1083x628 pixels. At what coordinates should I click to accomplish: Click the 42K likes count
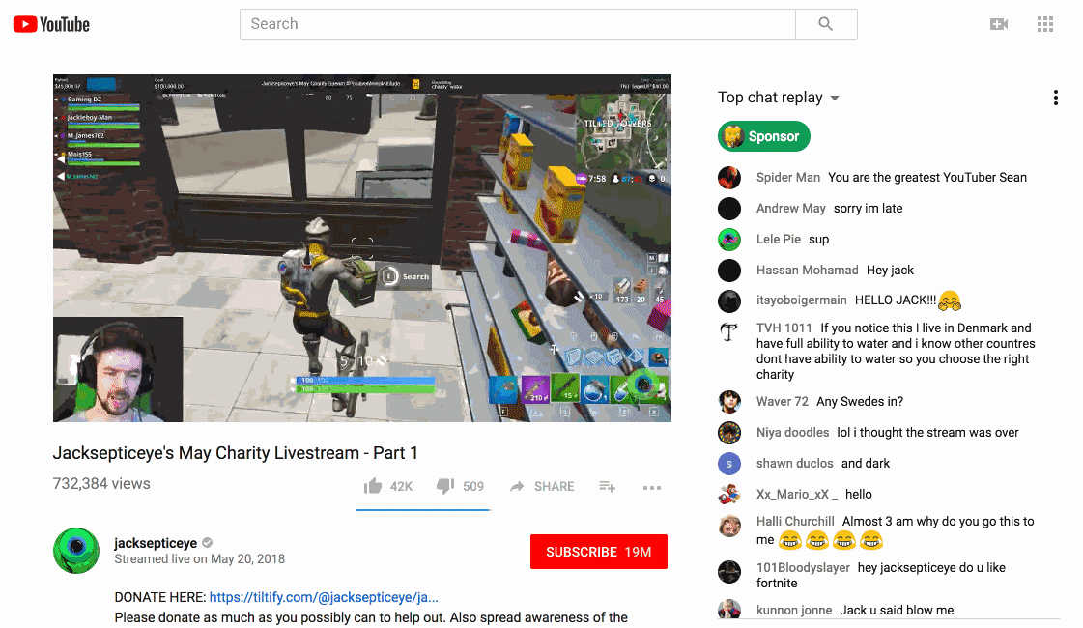pos(401,486)
